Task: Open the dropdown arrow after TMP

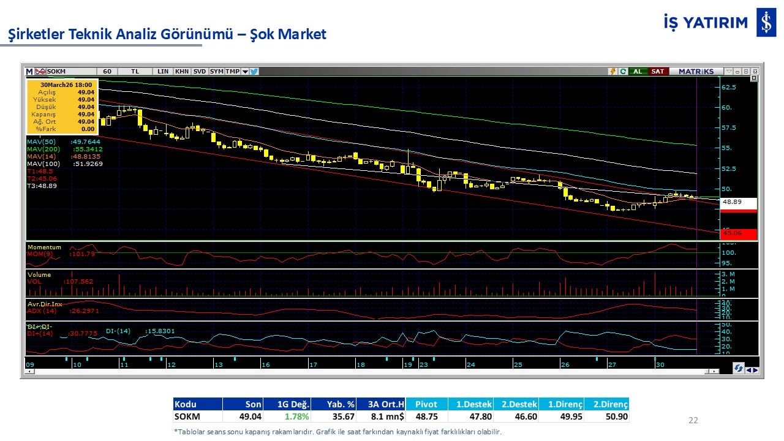Action: [x=245, y=72]
